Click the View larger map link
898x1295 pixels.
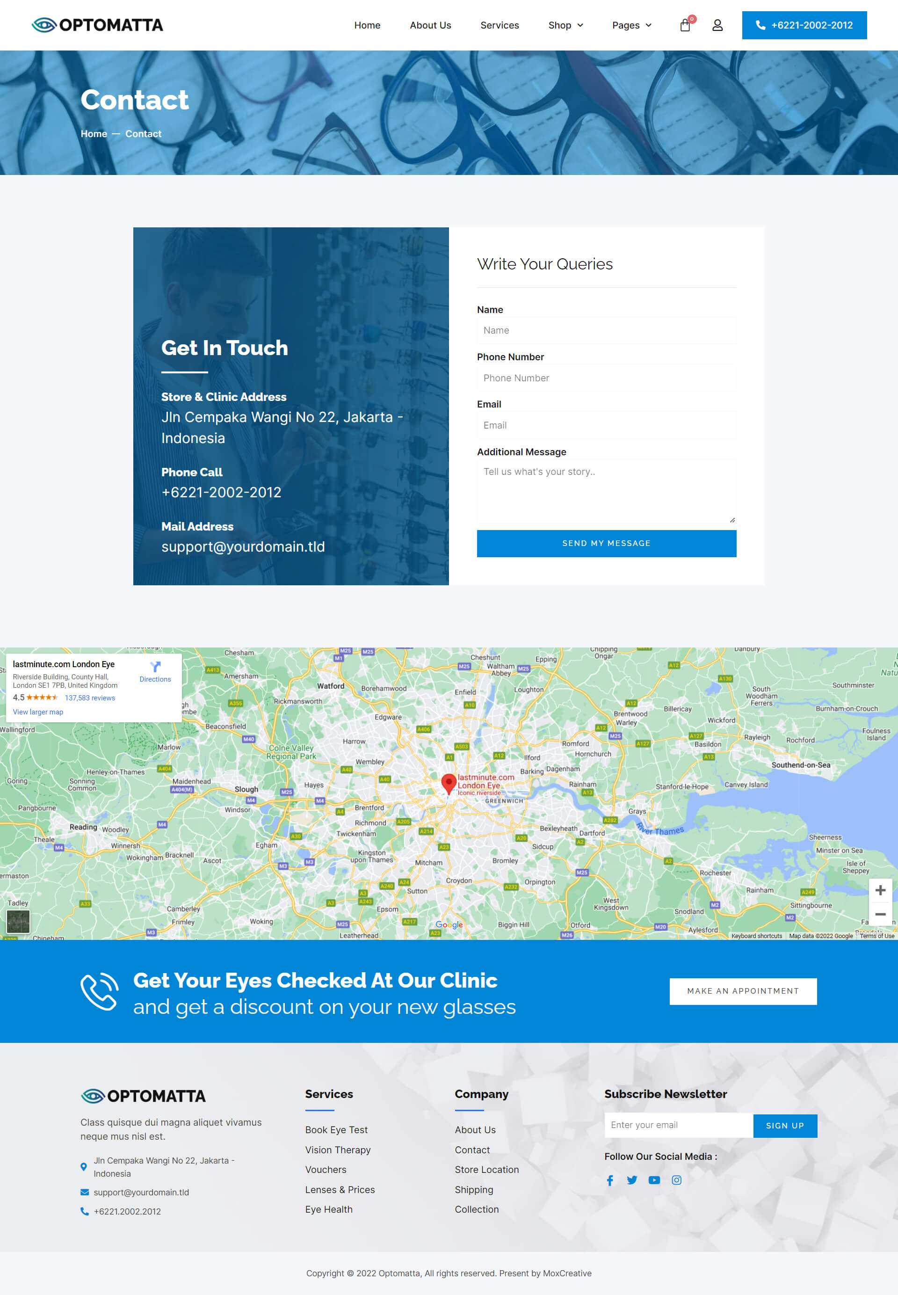pyautogui.click(x=38, y=712)
